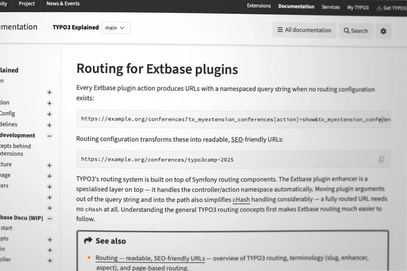Open the settings gear in the header
407x271 pixels.
(383, 31)
